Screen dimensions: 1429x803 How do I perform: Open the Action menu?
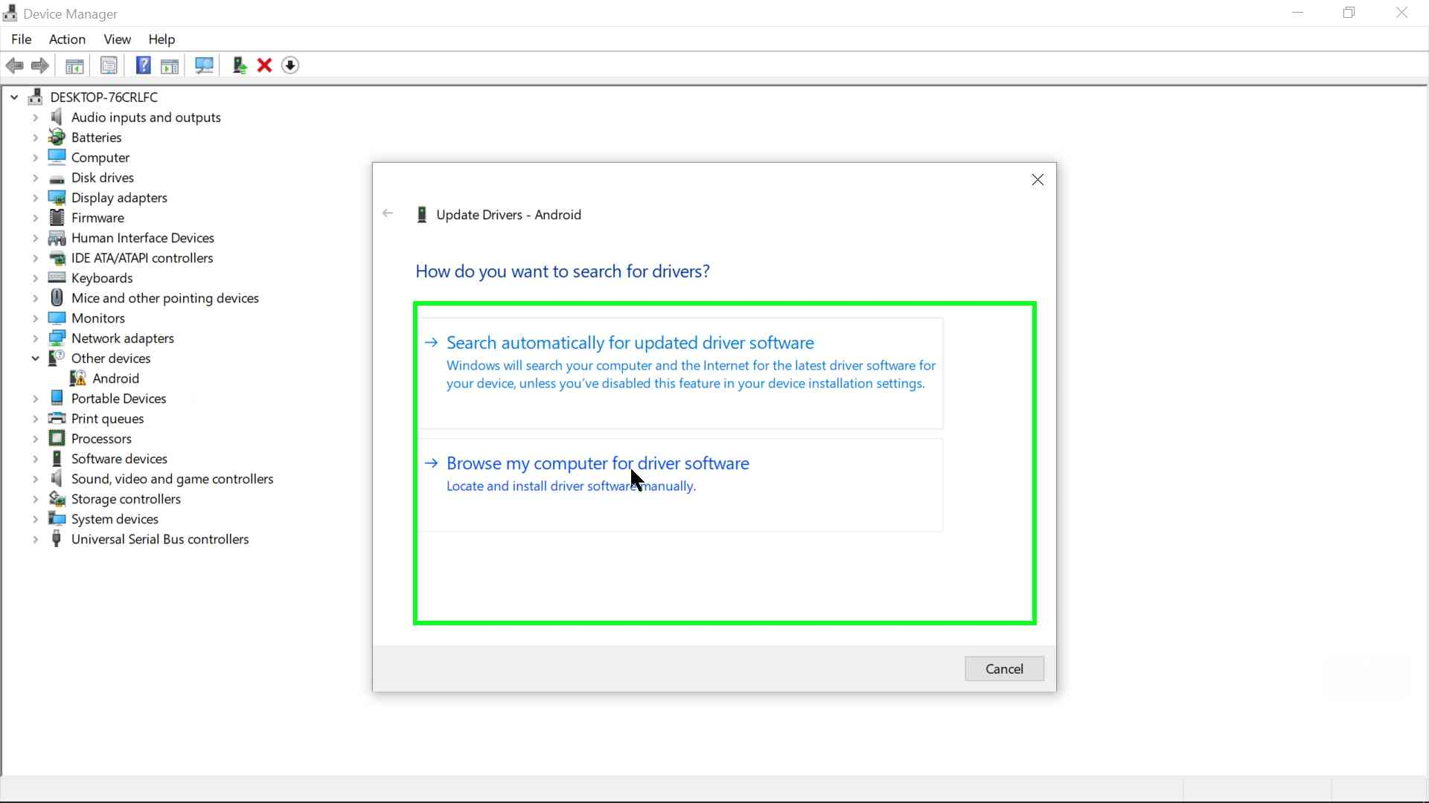(67, 39)
